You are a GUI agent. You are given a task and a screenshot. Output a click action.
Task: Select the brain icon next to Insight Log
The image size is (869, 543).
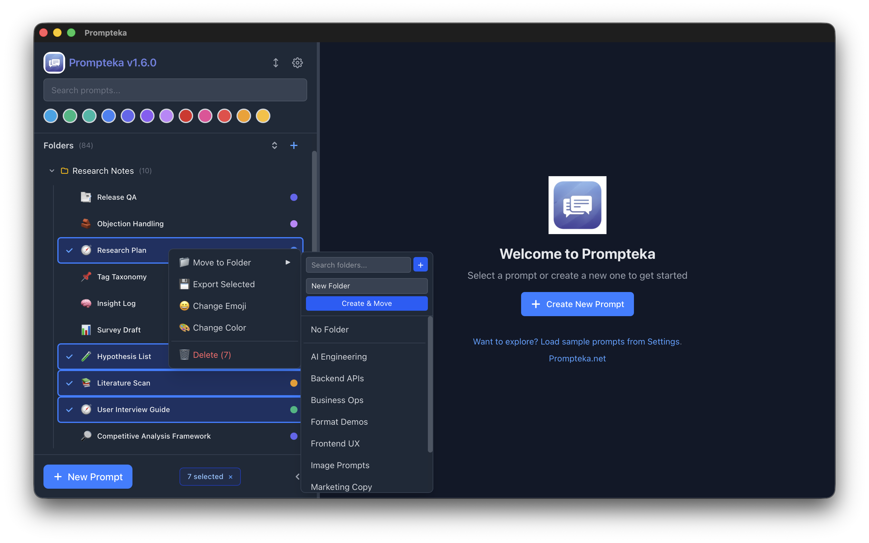coord(86,303)
